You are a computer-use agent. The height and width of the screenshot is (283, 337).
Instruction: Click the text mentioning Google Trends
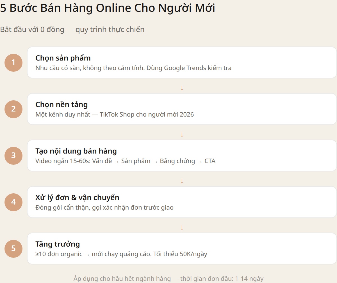[x=133, y=68]
